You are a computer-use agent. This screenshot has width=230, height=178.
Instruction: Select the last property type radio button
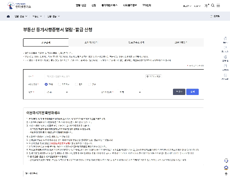pyautogui.click(x=90, y=84)
